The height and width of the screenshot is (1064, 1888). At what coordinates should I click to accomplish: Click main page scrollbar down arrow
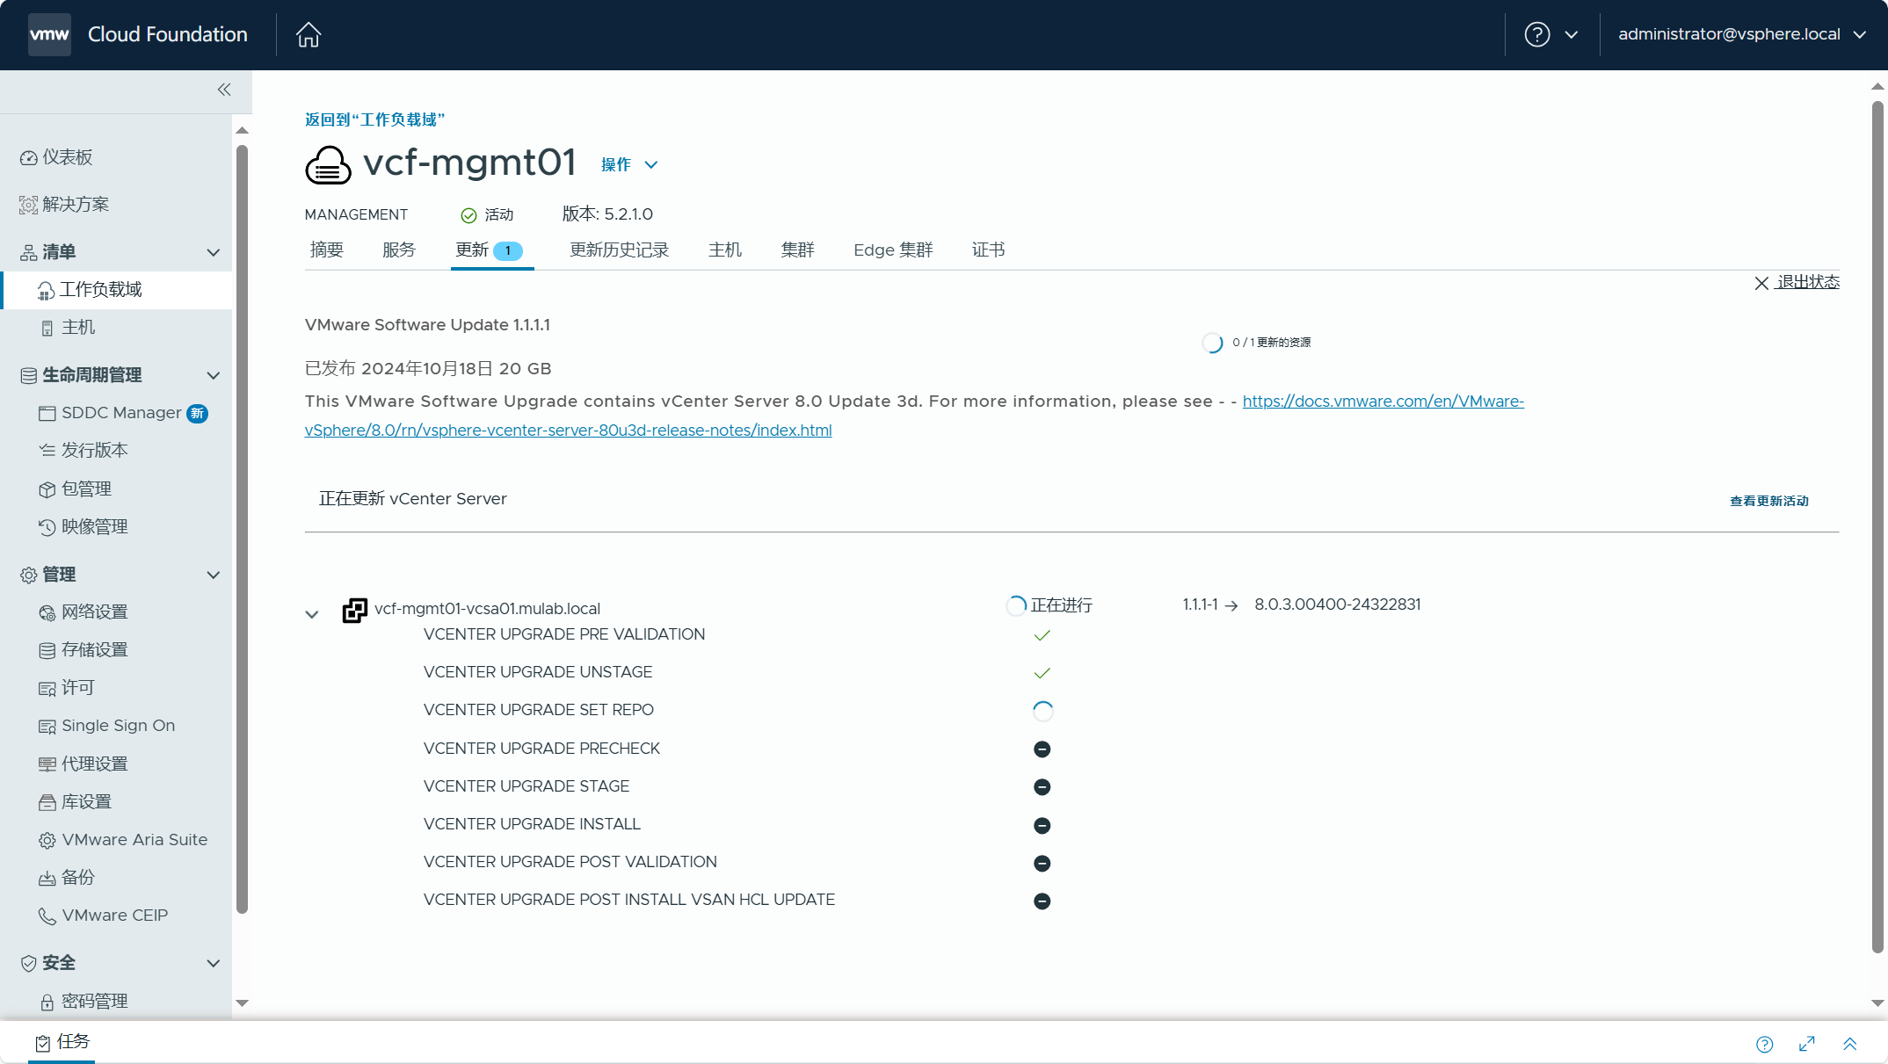coord(1877,1002)
